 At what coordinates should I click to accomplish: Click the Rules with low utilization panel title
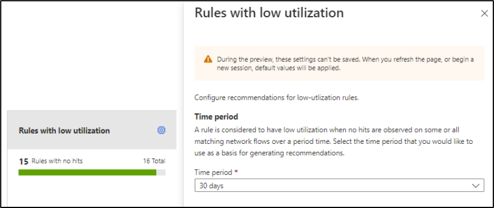tap(269, 13)
